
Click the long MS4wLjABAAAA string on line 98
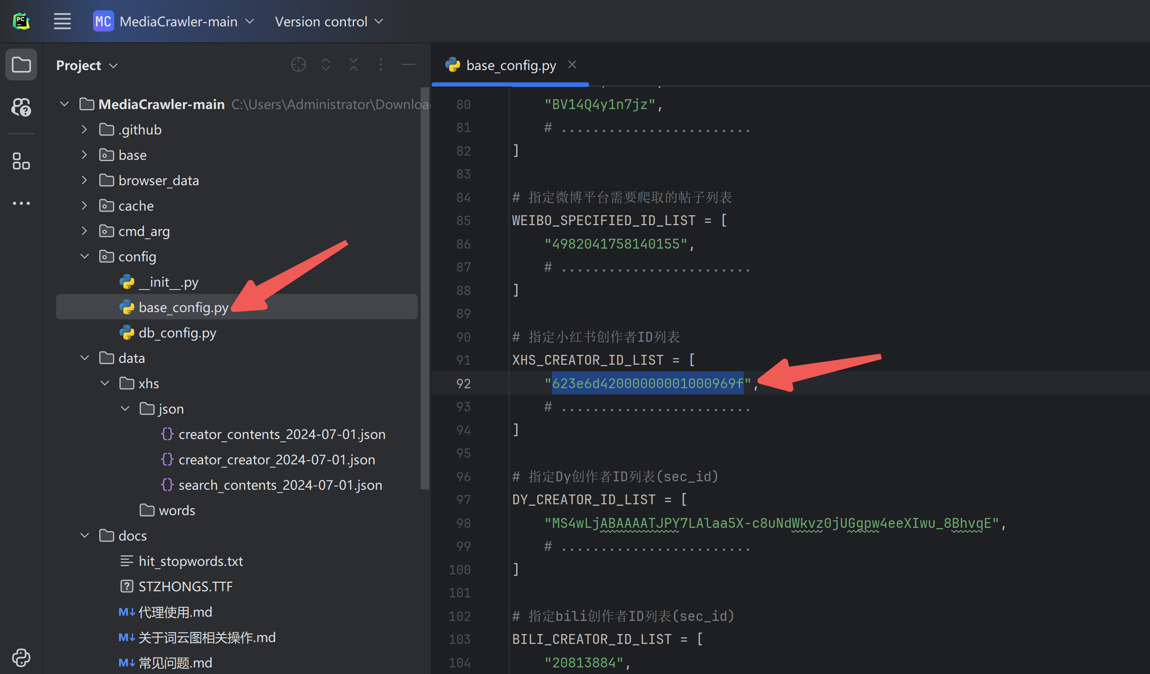pyautogui.click(x=772, y=523)
